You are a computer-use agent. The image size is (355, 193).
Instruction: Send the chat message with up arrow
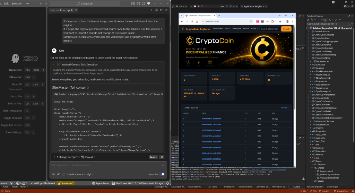(163, 165)
